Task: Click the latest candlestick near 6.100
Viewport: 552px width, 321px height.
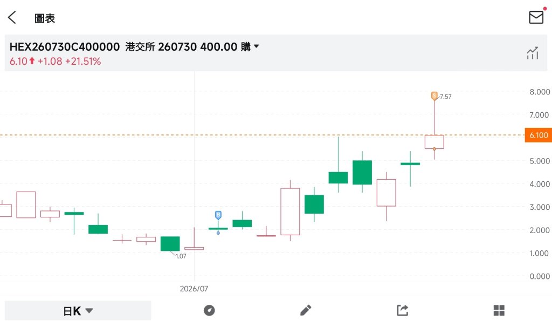Action: (x=434, y=142)
